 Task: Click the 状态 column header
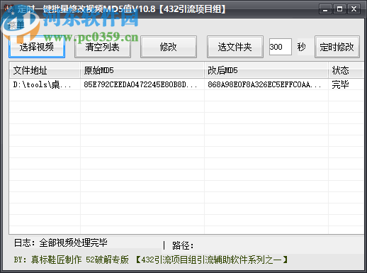coord(346,70)
